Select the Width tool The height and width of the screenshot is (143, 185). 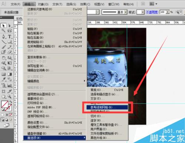[x=3, y=63]
